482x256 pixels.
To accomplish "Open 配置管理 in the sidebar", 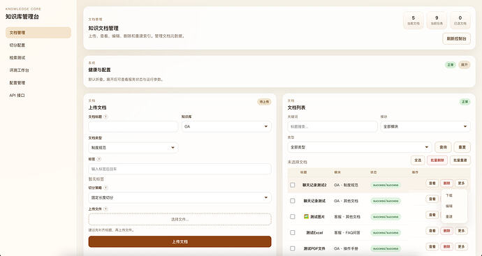I will (x=38, y=83).
